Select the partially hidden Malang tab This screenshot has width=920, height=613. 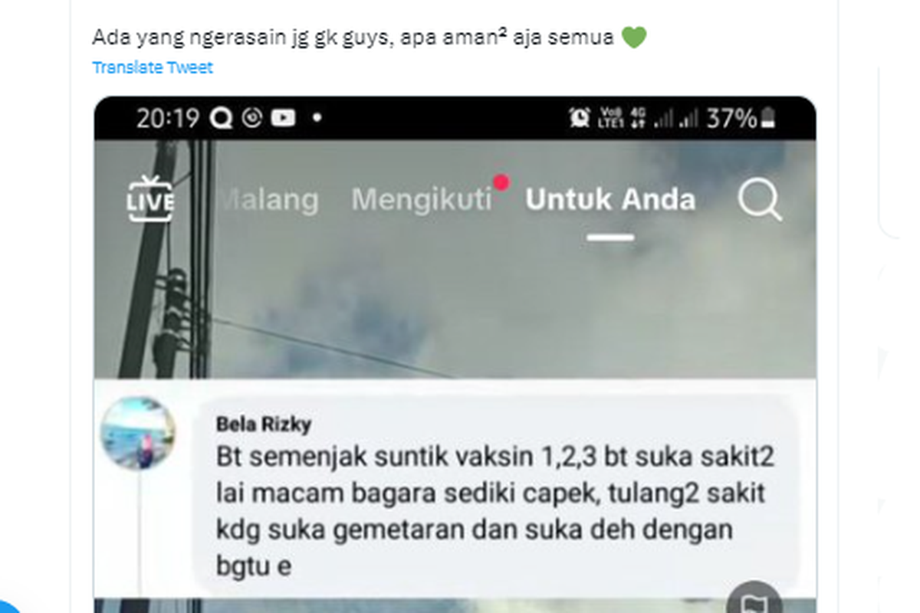tap(269, 200)
